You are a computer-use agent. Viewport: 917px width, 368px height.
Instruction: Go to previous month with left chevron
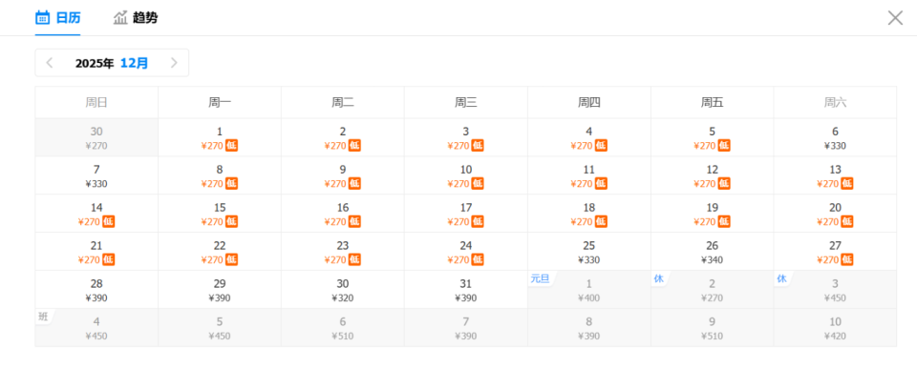[x=50, y=63]
